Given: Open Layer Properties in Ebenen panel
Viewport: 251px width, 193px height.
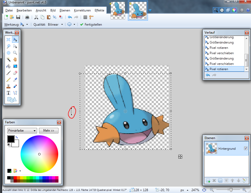Looking at the screenshot, I should (x=245, y=180).
